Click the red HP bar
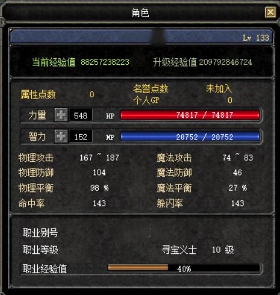Screen dimensions: 280x295 (190, 115)
